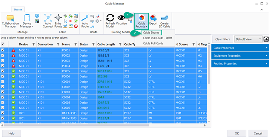Click the device settings icon below the monitor icon
Image resolution: width=269 pixels, height=139 pixels.
coord(37,21)
